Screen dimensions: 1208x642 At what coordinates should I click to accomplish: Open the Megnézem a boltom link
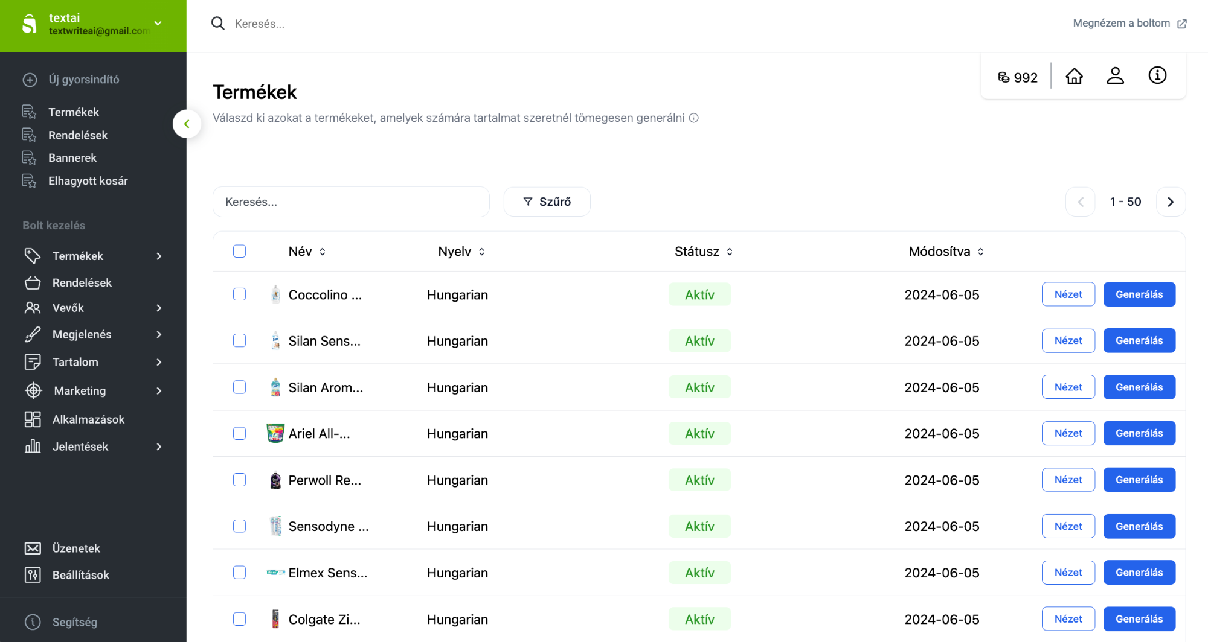pos(1121,24)
